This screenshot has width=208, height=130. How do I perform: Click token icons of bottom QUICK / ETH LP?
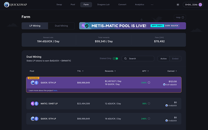[x=35, y=119]
